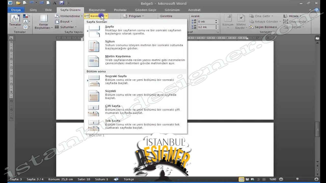Switch to the Ekle tab
The image size is (326, 183).
pyautogui.click(x=48, y=10)
